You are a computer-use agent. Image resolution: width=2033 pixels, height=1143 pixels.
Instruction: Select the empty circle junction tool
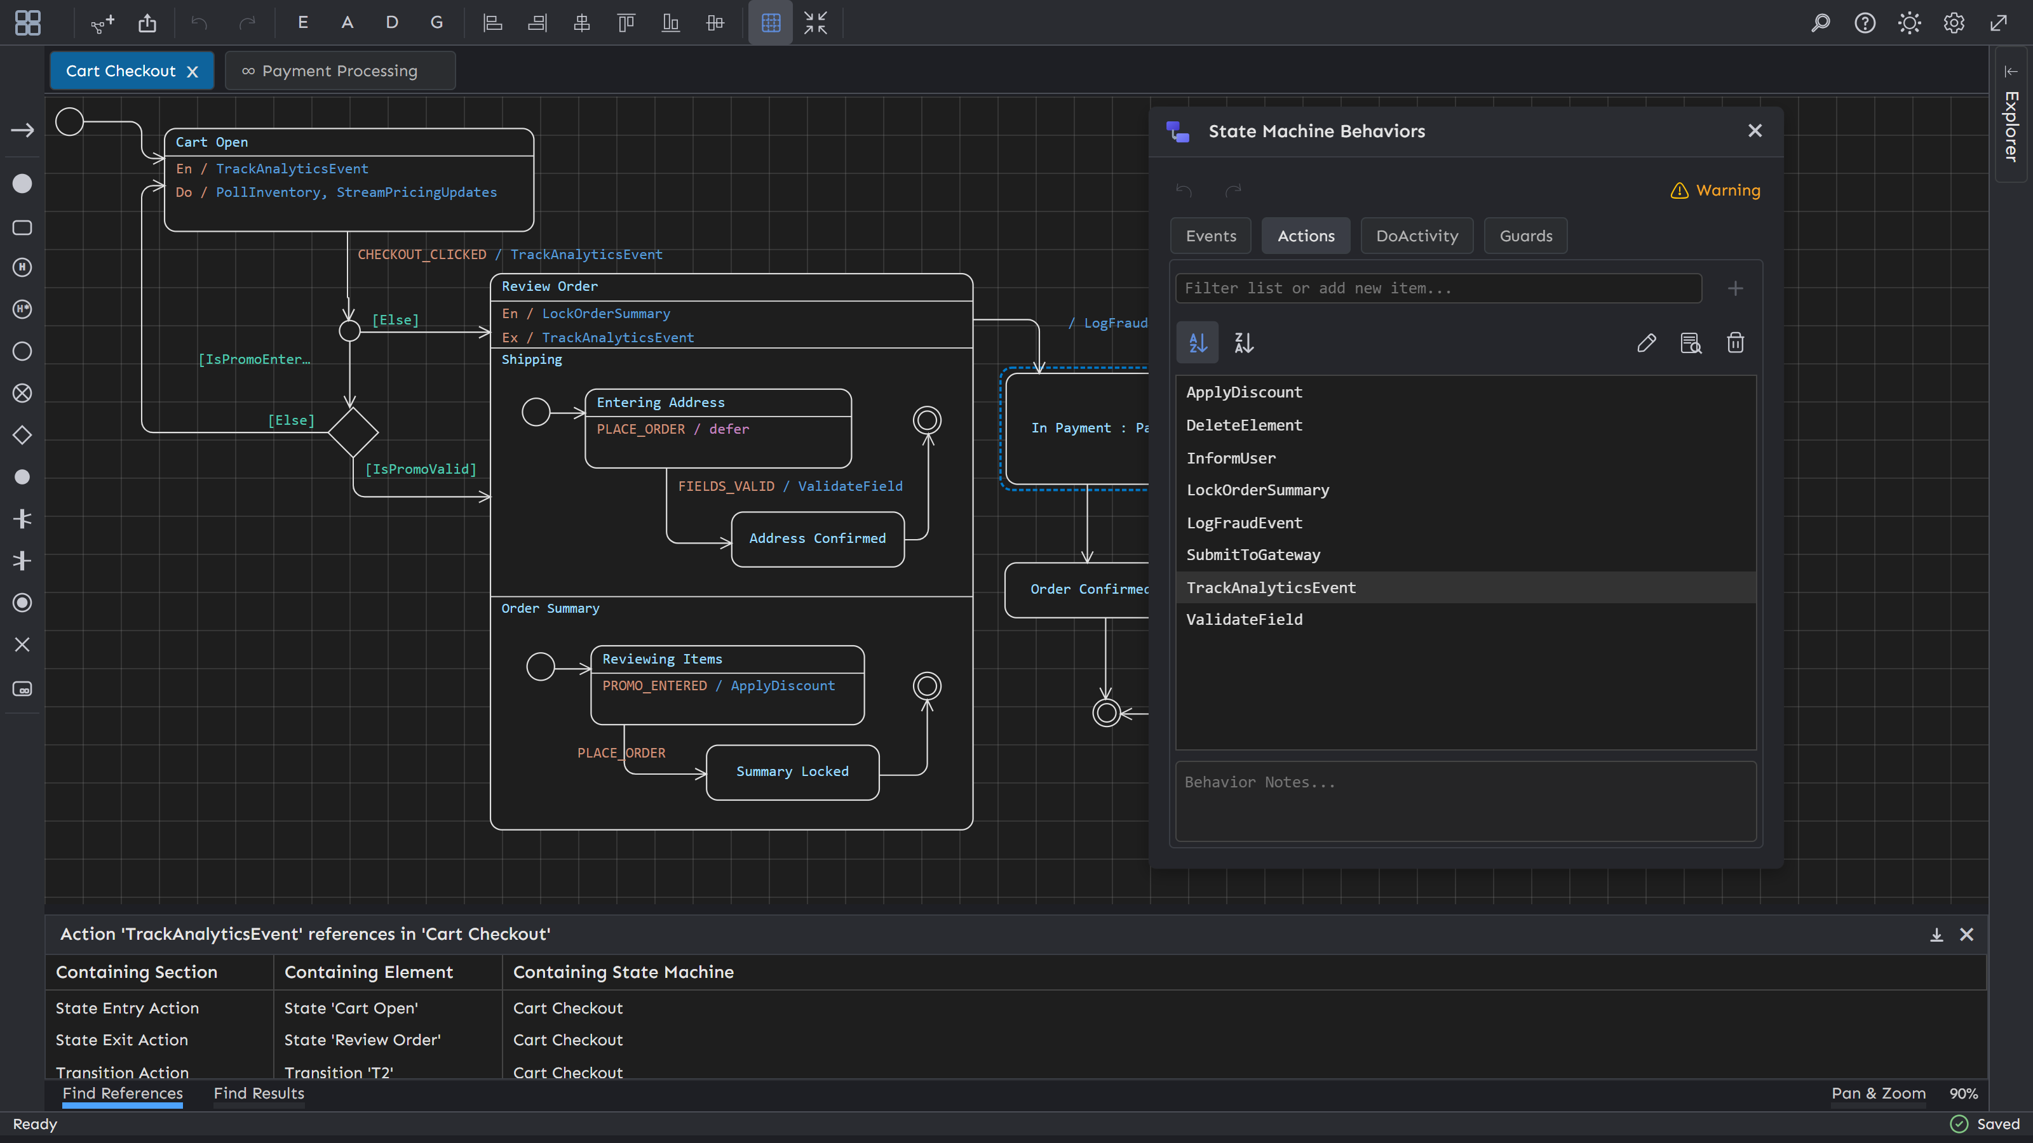(x=22, y=351)
